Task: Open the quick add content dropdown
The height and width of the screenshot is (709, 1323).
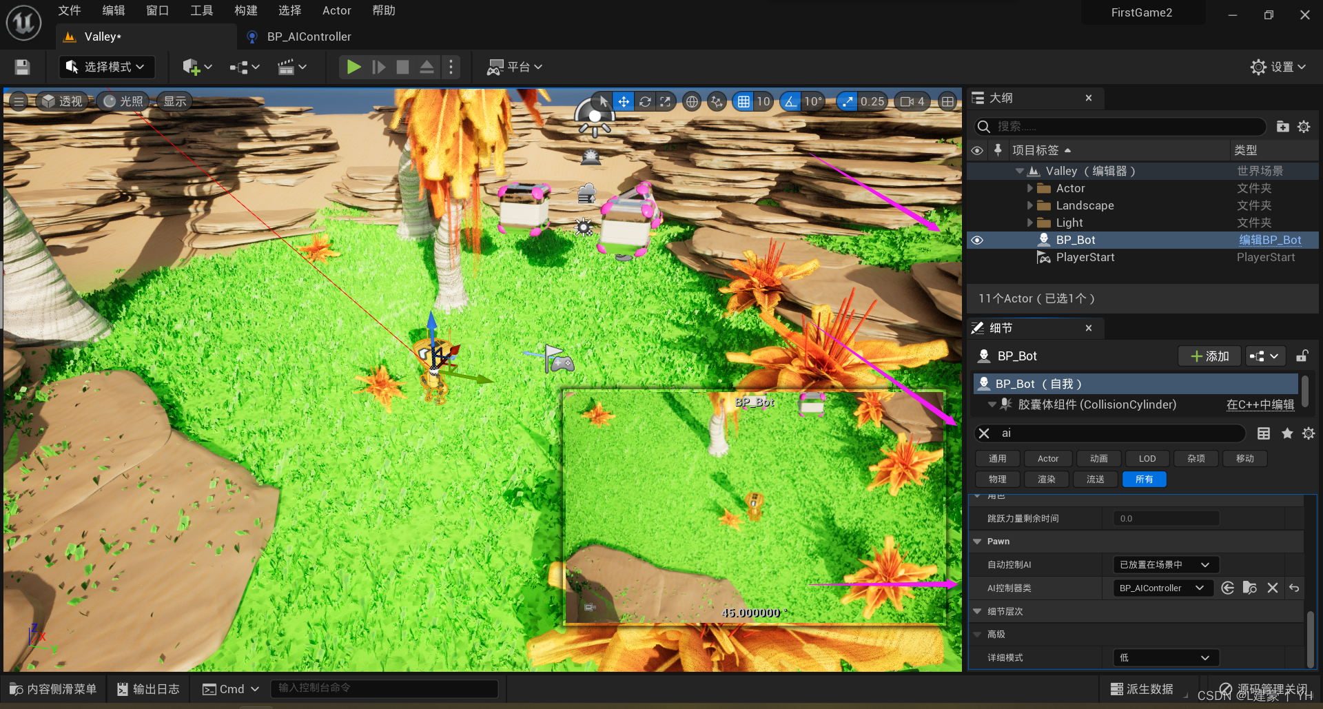Action: (x=197, y=67)
